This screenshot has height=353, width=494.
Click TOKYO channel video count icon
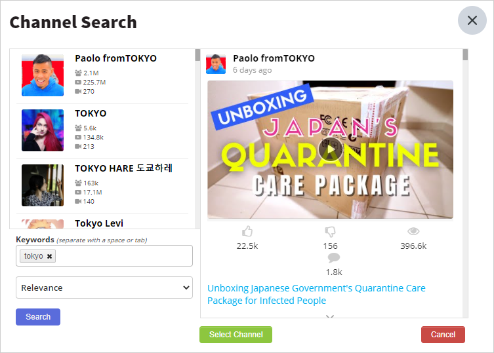click(x=78, y=146)
